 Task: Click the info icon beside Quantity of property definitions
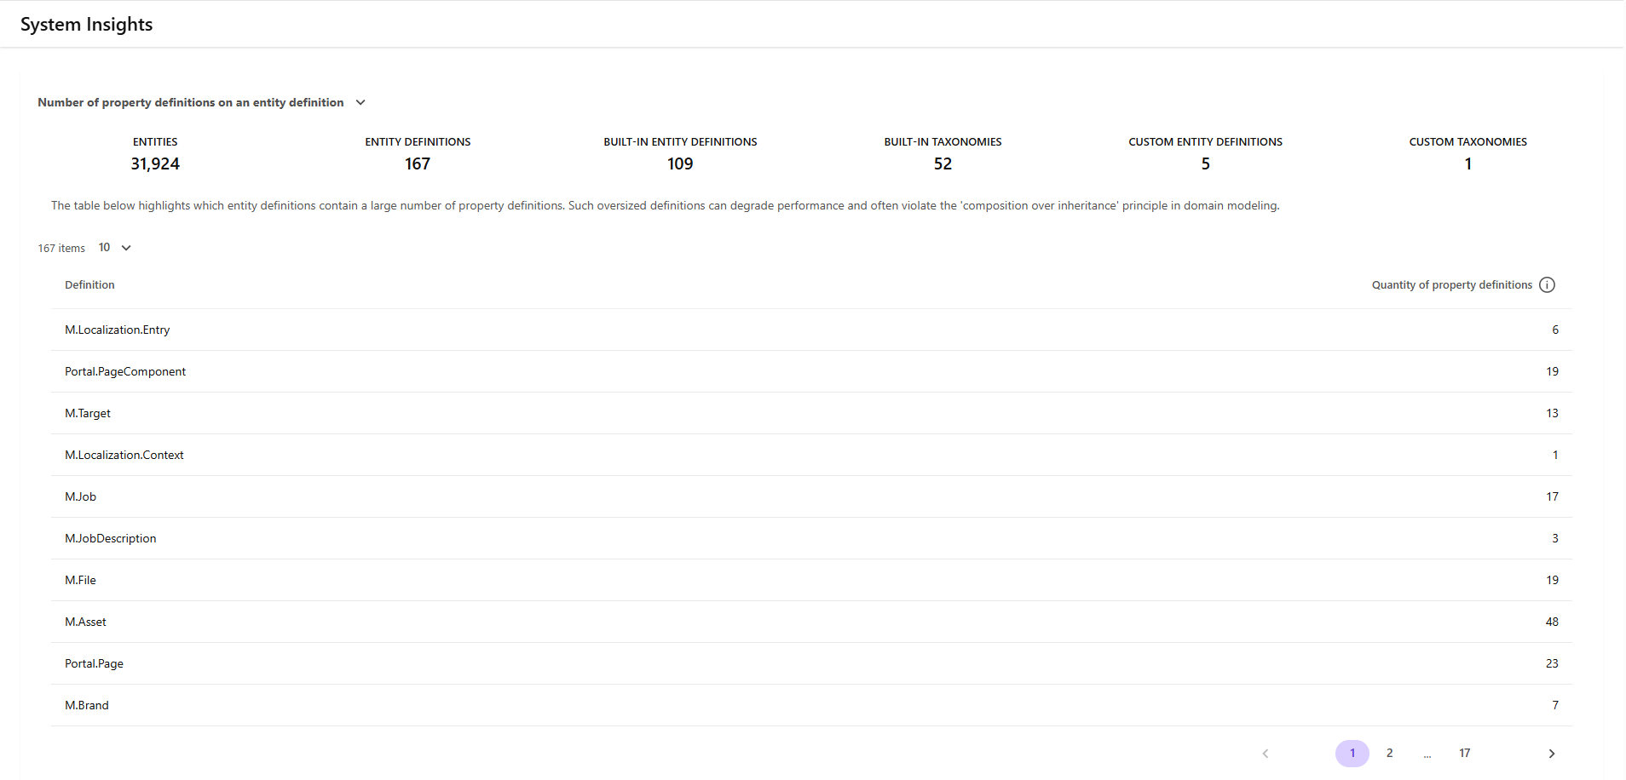(x=1547, y=285)
